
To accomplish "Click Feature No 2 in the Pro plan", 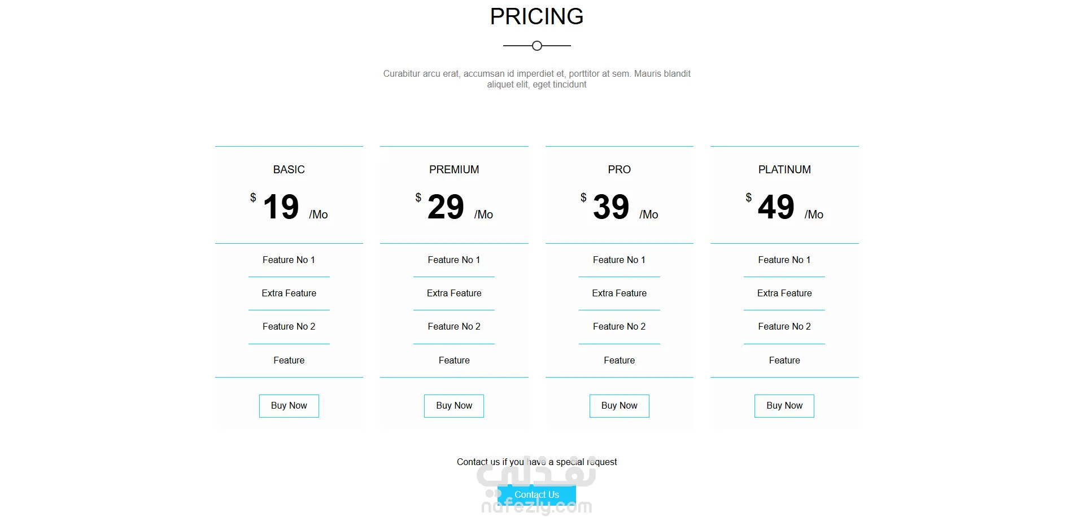I will pos(619,327).
